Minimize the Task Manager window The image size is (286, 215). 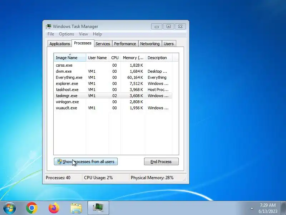click(x=157, y=27)
